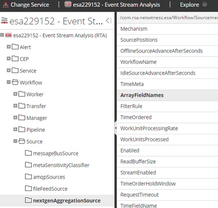Expand the Worker folder
Screen dimensions: 218x208
15,94
